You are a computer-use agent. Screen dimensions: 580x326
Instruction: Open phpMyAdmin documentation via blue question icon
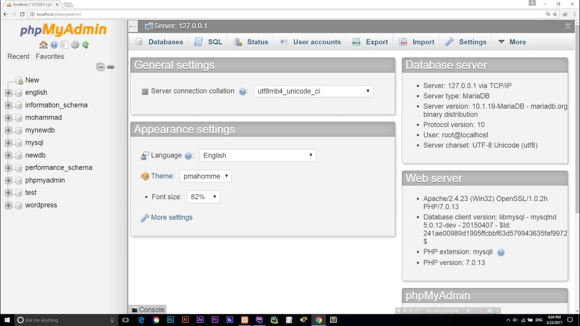(x=54, y=45)
